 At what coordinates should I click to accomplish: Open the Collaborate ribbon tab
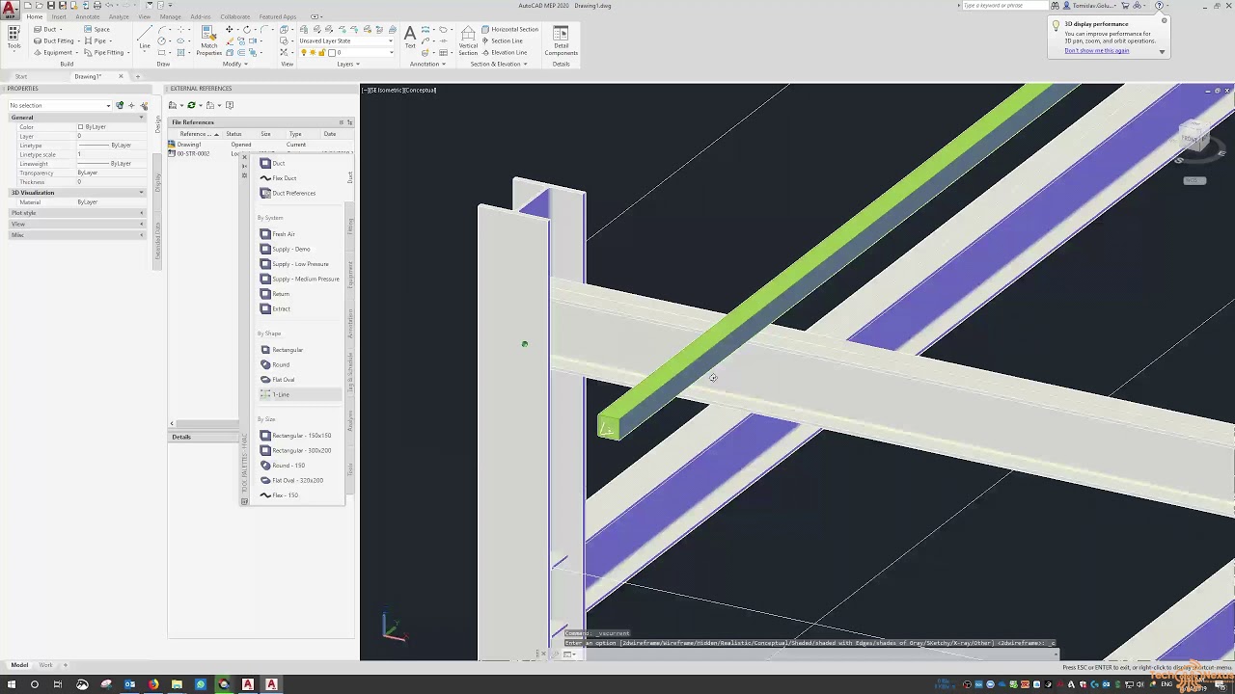click(x=234, y=16)
